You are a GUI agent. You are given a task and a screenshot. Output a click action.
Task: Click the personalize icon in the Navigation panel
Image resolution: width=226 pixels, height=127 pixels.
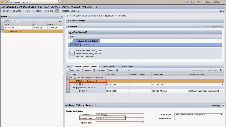60,21
